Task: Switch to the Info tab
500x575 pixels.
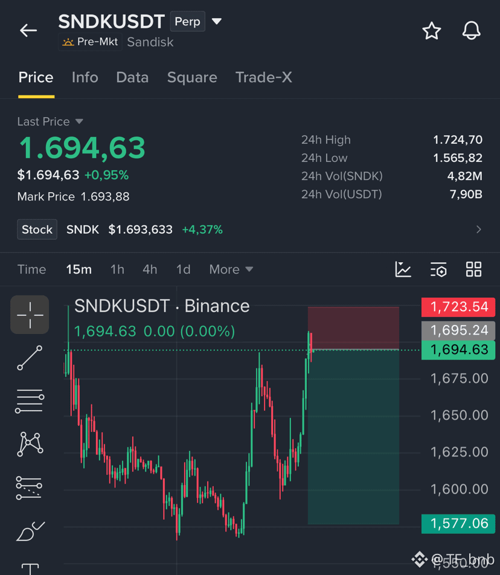Action: coord(85,77)
